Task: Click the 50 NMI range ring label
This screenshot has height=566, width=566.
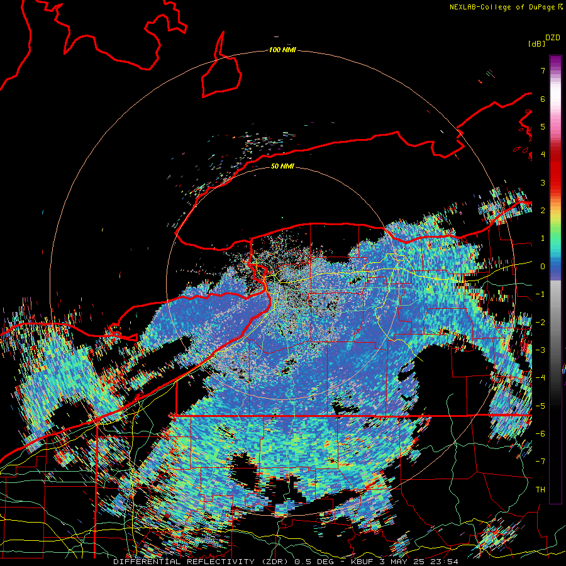Action: (x=282, y=166)
